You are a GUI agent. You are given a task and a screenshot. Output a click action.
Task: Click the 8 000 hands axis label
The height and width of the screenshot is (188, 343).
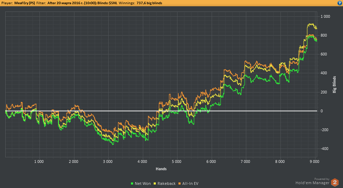[280, 162]
